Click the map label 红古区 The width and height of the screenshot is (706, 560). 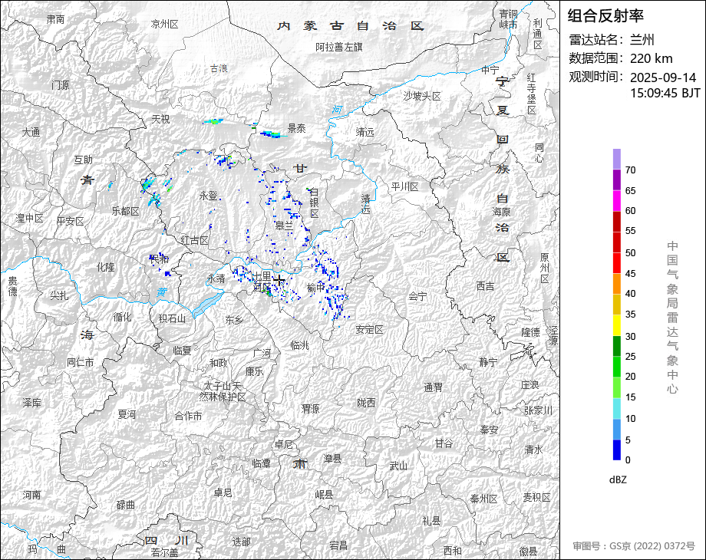tap(195, 240)
